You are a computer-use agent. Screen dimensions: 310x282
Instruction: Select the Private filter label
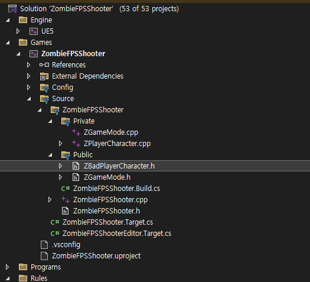tap(84, 121)
